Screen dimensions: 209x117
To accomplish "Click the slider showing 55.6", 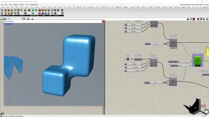I will tap(133, 64).
